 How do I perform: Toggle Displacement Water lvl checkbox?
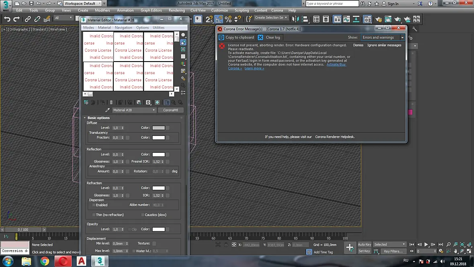[134, 251]
